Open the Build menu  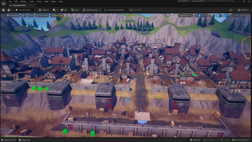coord(46,2)
